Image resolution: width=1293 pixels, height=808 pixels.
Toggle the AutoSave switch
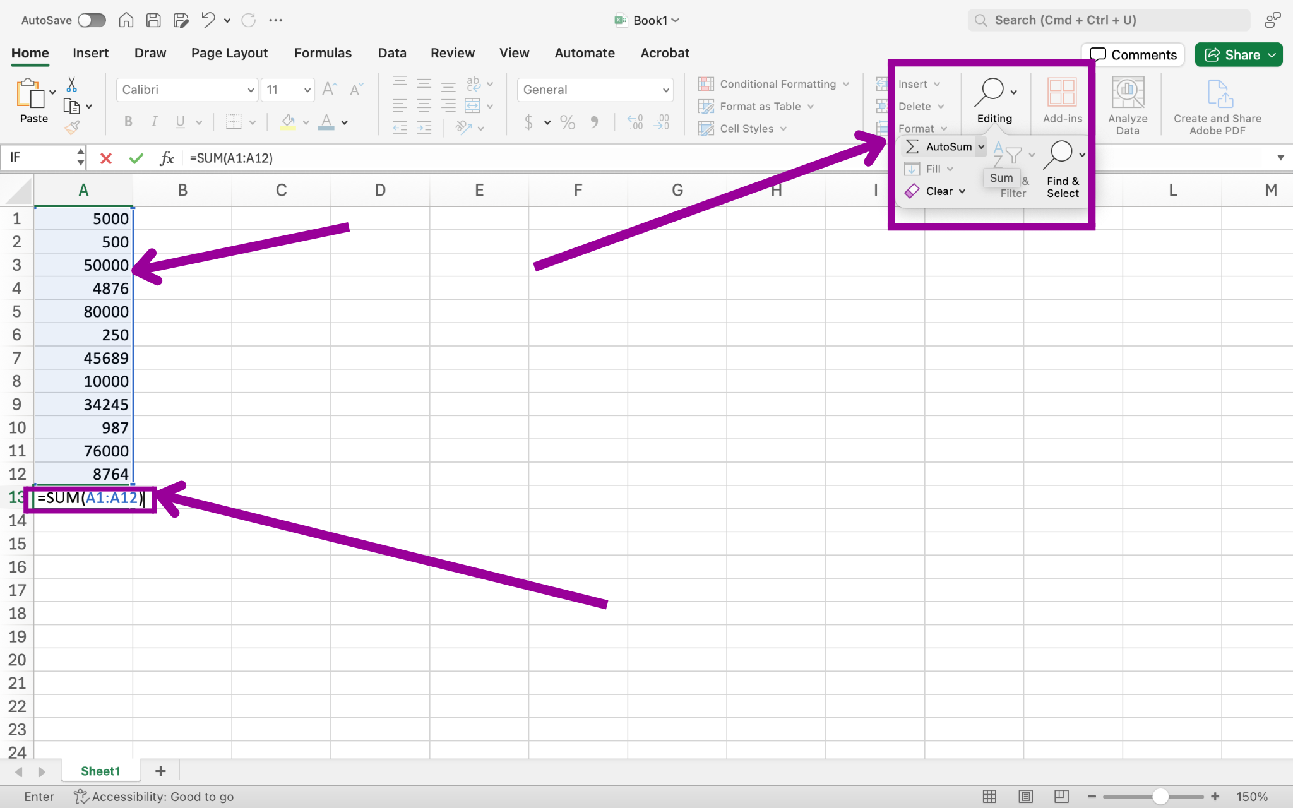coord(92,20)
